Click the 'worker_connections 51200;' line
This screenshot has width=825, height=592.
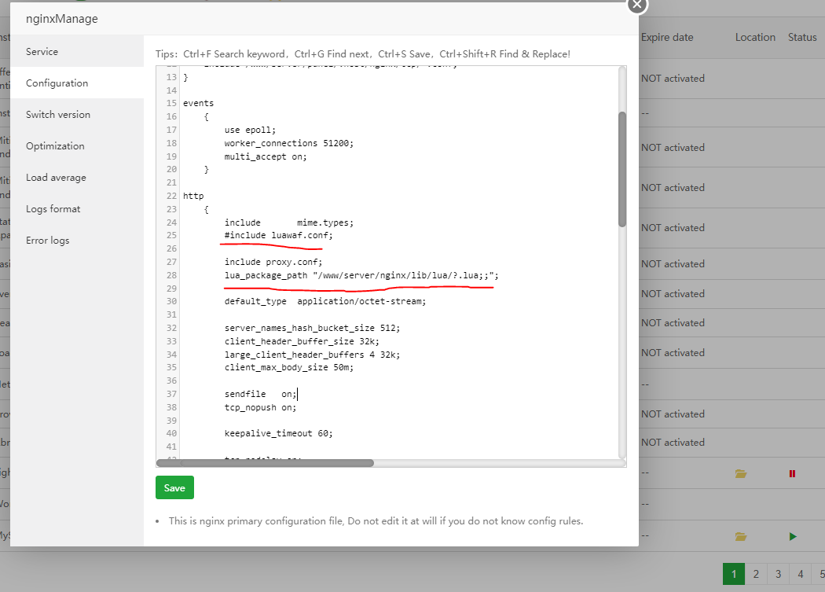[289, 143]
